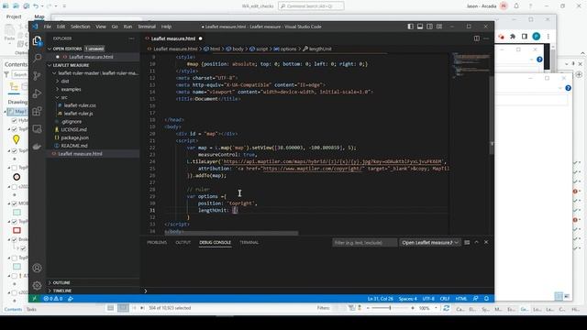Open the Remote Explorer view

pos(37,129)
